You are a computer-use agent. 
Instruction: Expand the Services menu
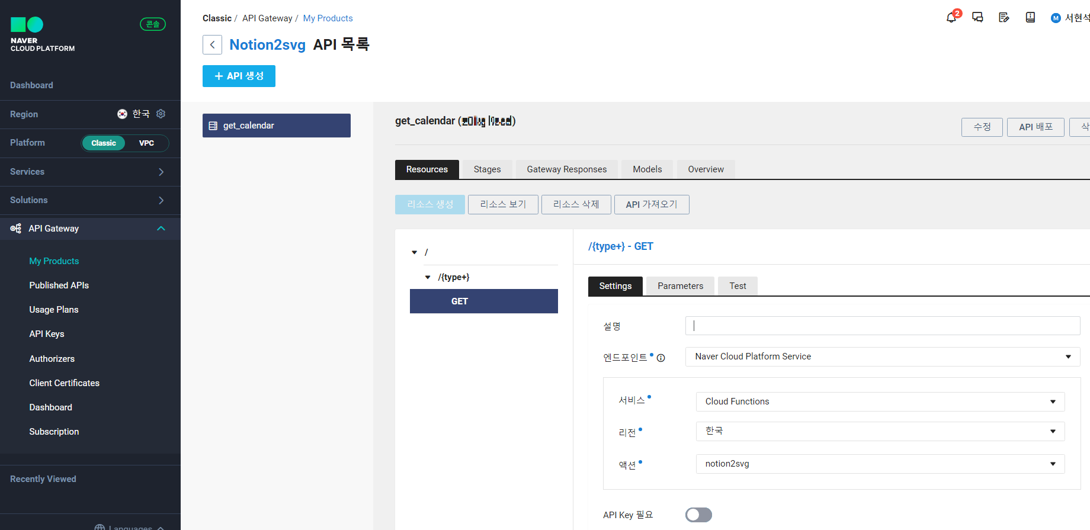coord(90,172)
